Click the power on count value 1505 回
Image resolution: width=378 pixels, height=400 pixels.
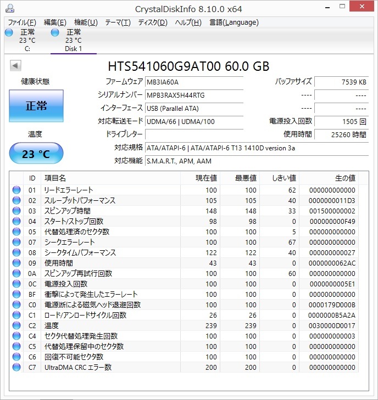pyautogui.click(x=342, y=122)
